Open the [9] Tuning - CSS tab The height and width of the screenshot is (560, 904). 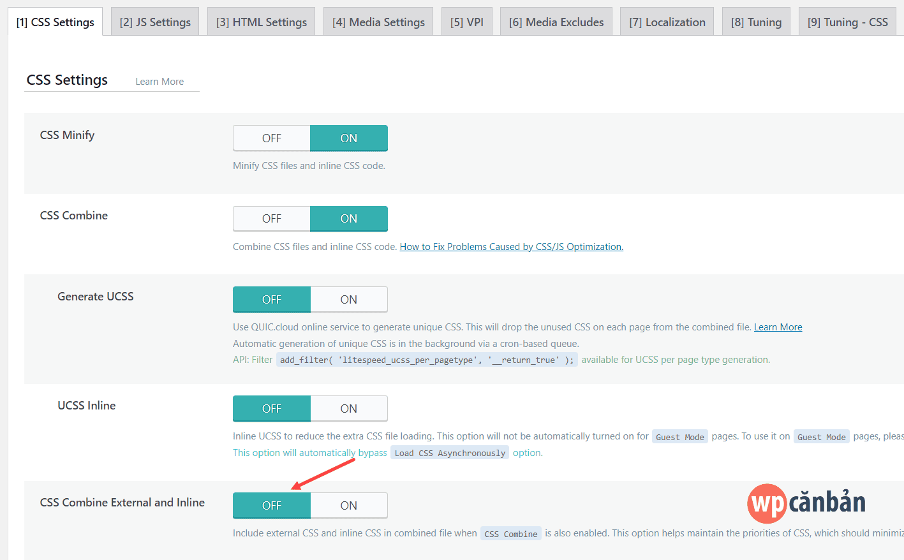pyautogui.click(x=848, y=22)
